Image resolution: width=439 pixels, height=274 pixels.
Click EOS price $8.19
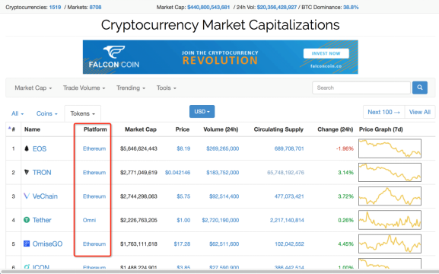(183, 148)
